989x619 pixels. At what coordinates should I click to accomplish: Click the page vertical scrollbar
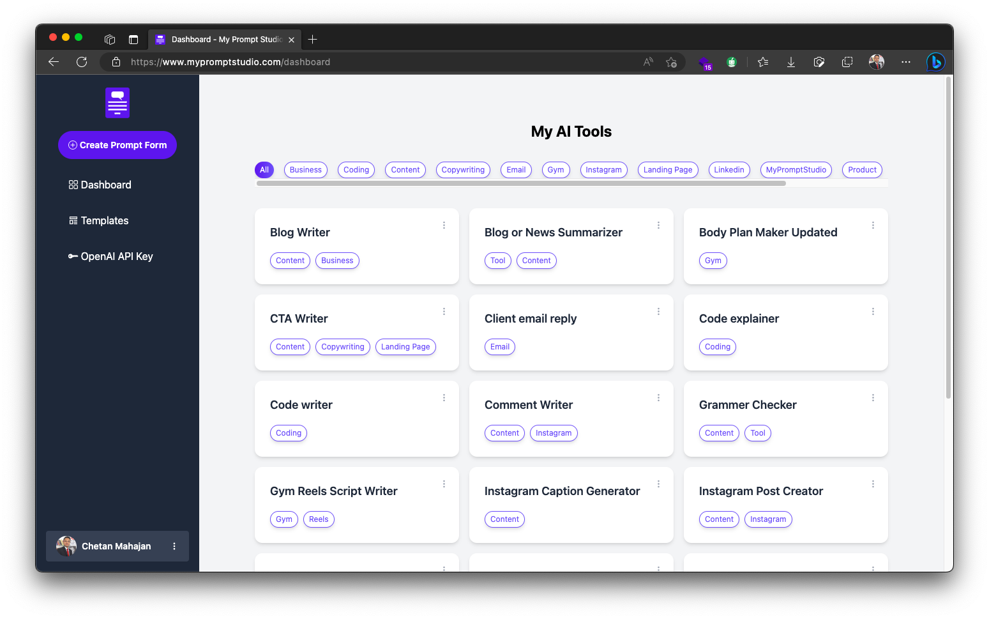949,238
